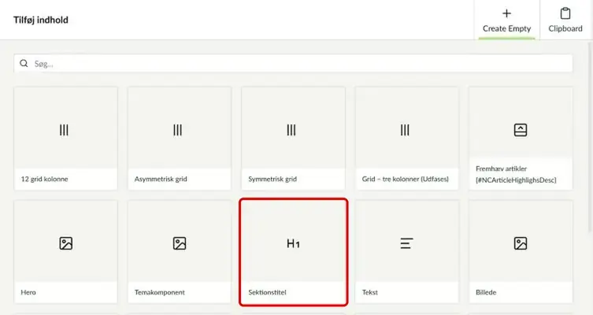Click the "12 grid kolonne" label
Viewport: 593px width, 315px height.
[45, 179]
